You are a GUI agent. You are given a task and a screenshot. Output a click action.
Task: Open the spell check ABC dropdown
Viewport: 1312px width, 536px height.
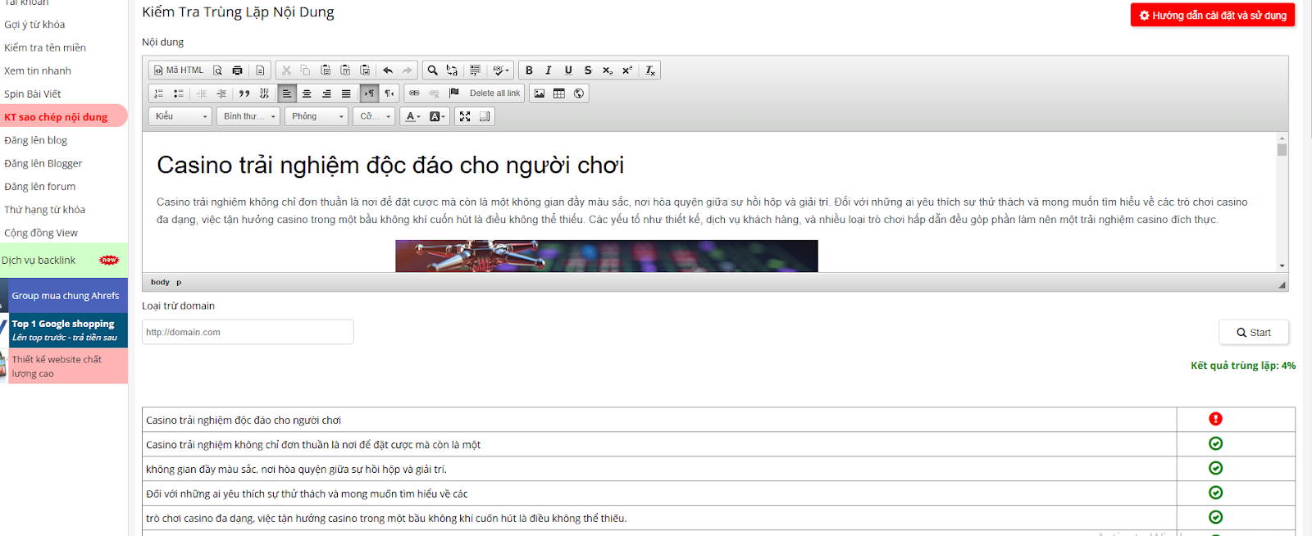coord(501,70)
